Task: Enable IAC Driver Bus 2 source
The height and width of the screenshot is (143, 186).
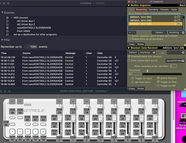Action: click(x=7, y=24)
